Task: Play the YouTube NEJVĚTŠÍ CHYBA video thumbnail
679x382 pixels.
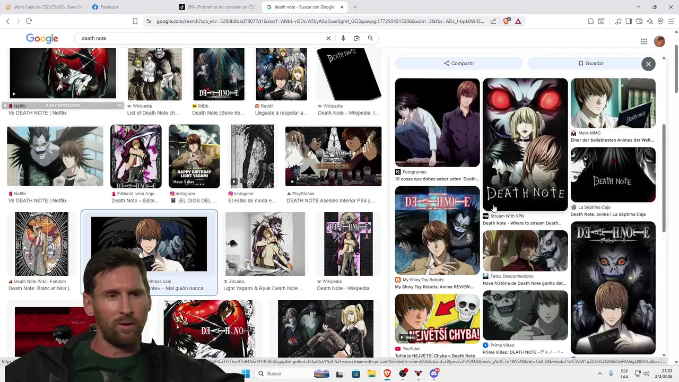Action: coord(437,318)
